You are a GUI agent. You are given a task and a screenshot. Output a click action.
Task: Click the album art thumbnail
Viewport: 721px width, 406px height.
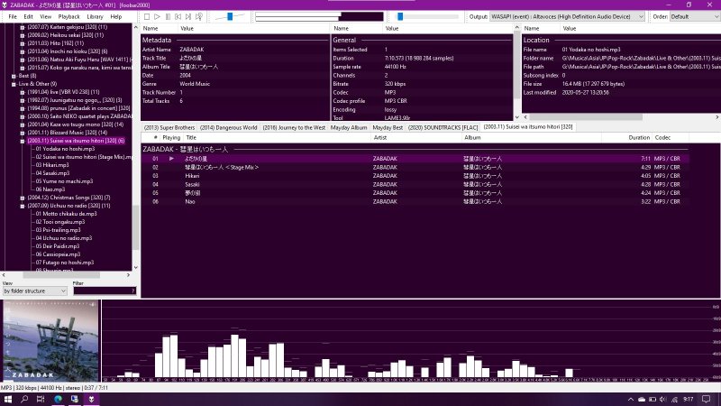pyautogui.click(x=50, y=341)
